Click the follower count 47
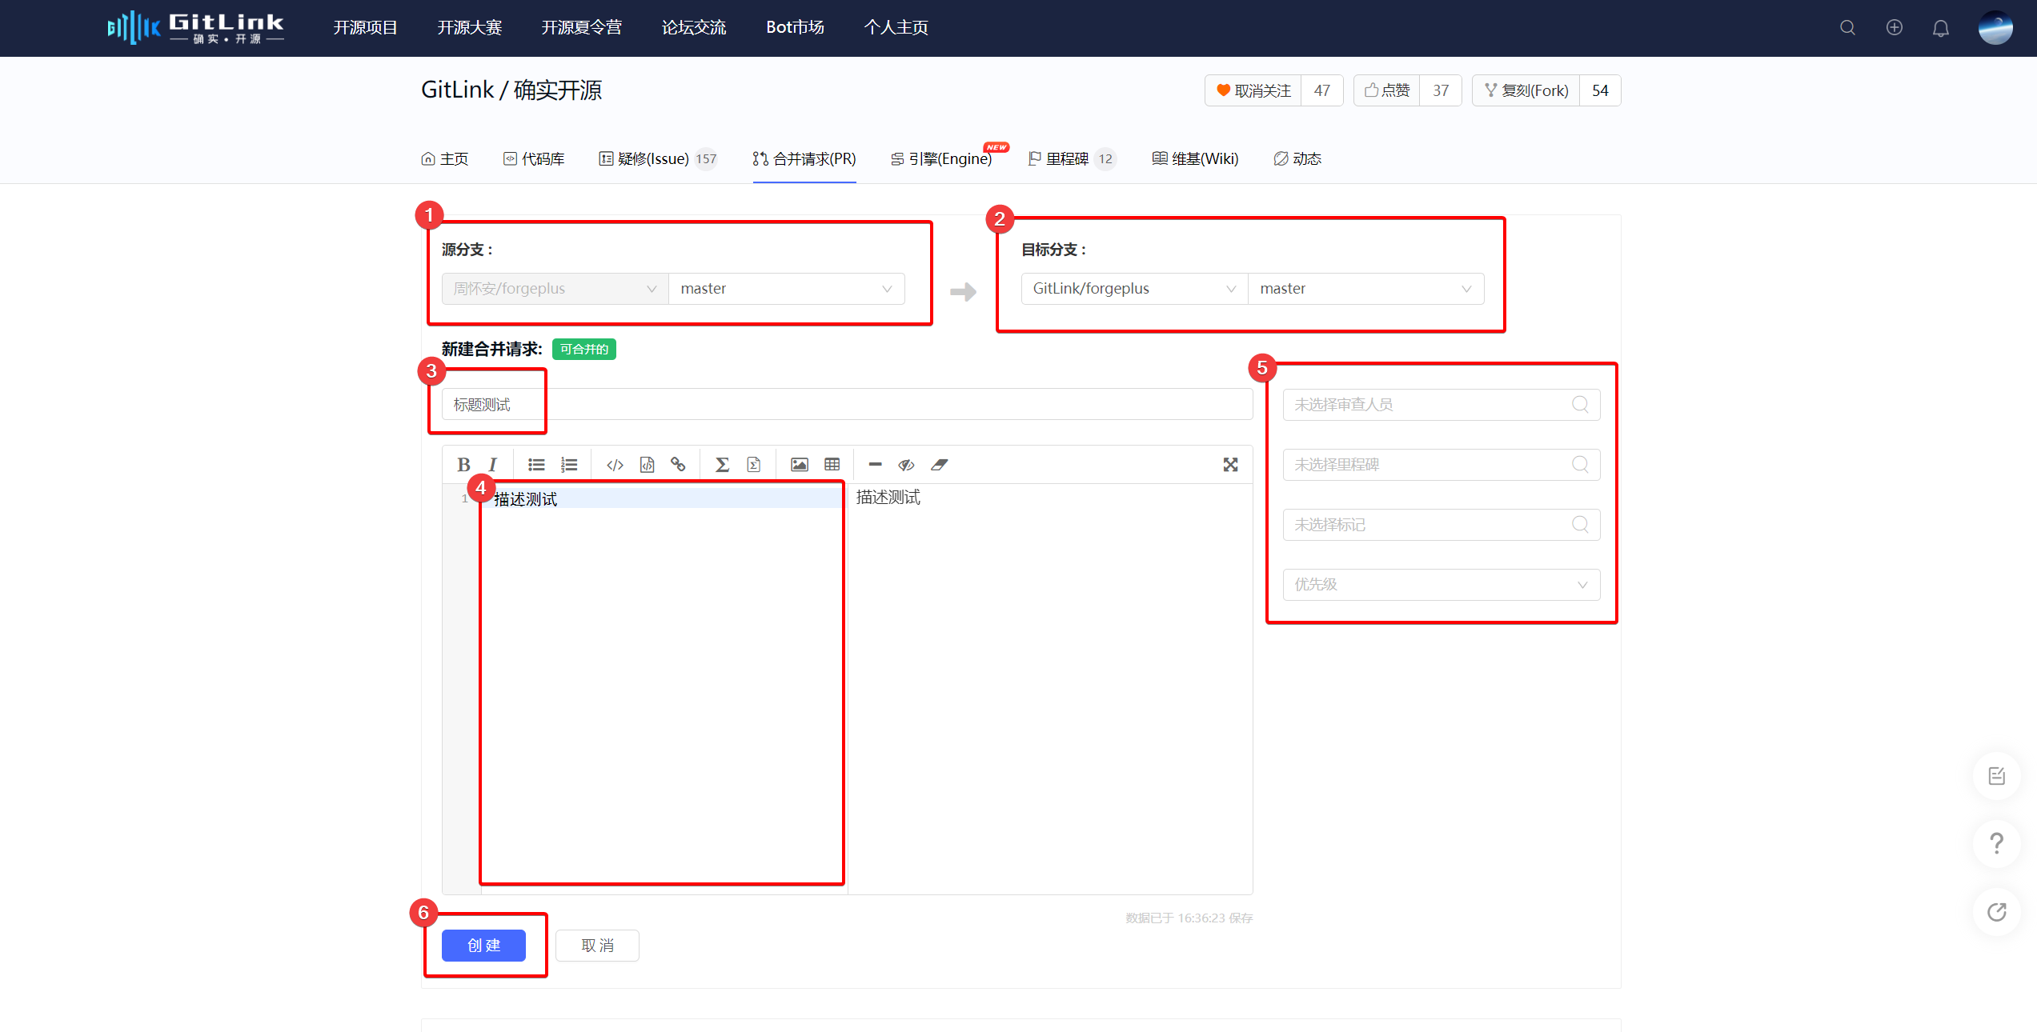 coord(1322,90)
